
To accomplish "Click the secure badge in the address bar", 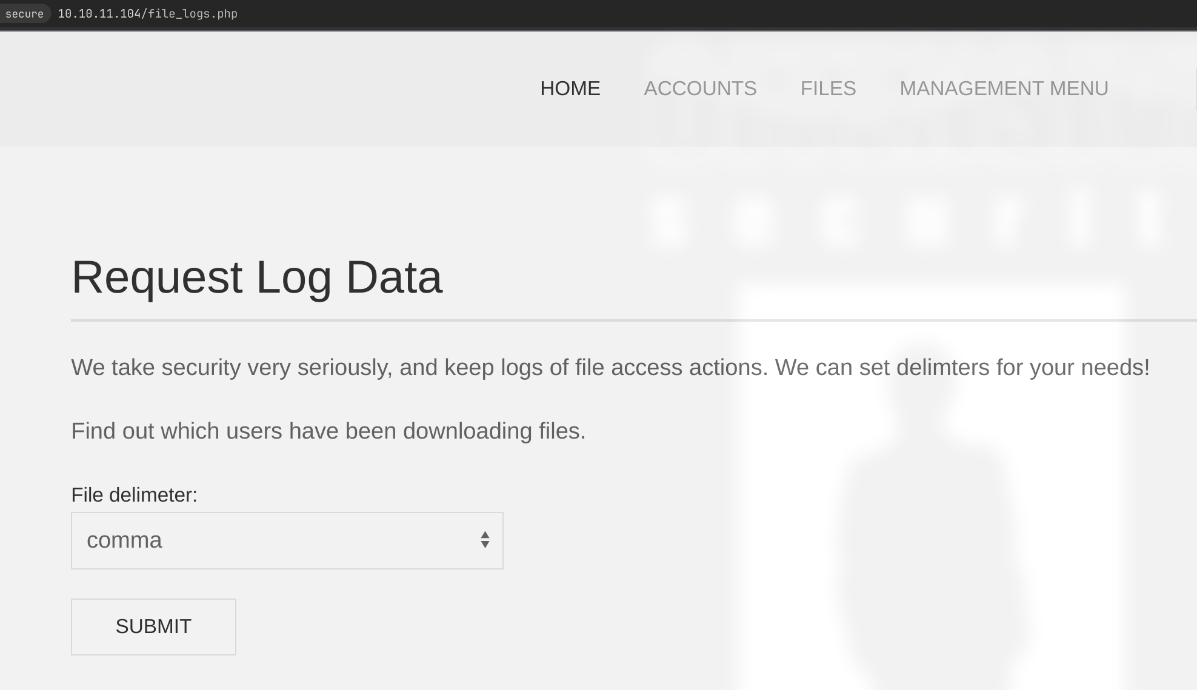I will [24, 14].
